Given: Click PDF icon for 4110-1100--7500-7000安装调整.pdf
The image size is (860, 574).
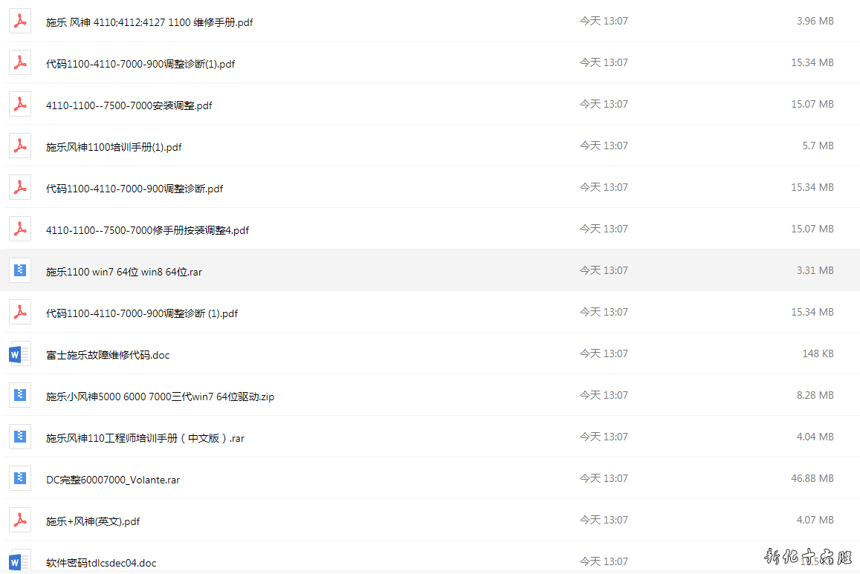Looking at the screenshot, I should 20,105.
